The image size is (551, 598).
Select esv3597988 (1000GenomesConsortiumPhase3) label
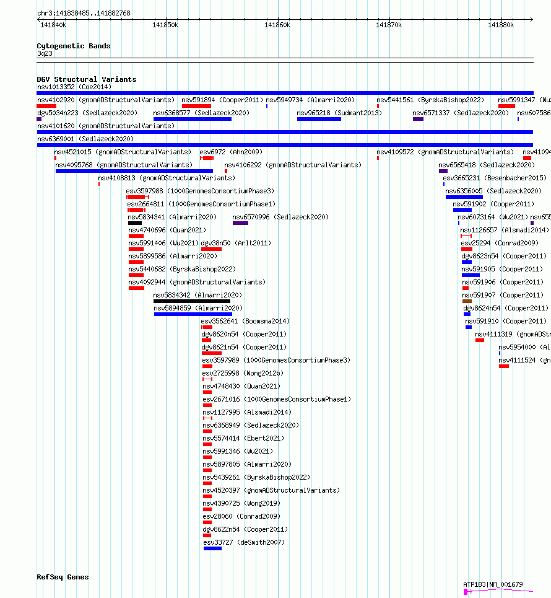click(200, 191)
